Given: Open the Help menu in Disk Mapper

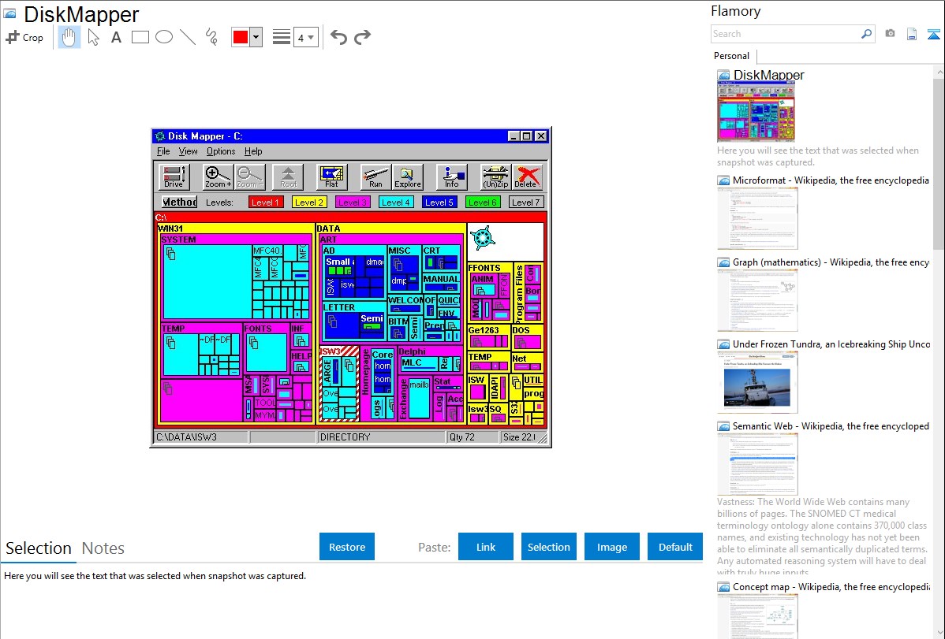Looking at the screenshot, I should [253, 151].
